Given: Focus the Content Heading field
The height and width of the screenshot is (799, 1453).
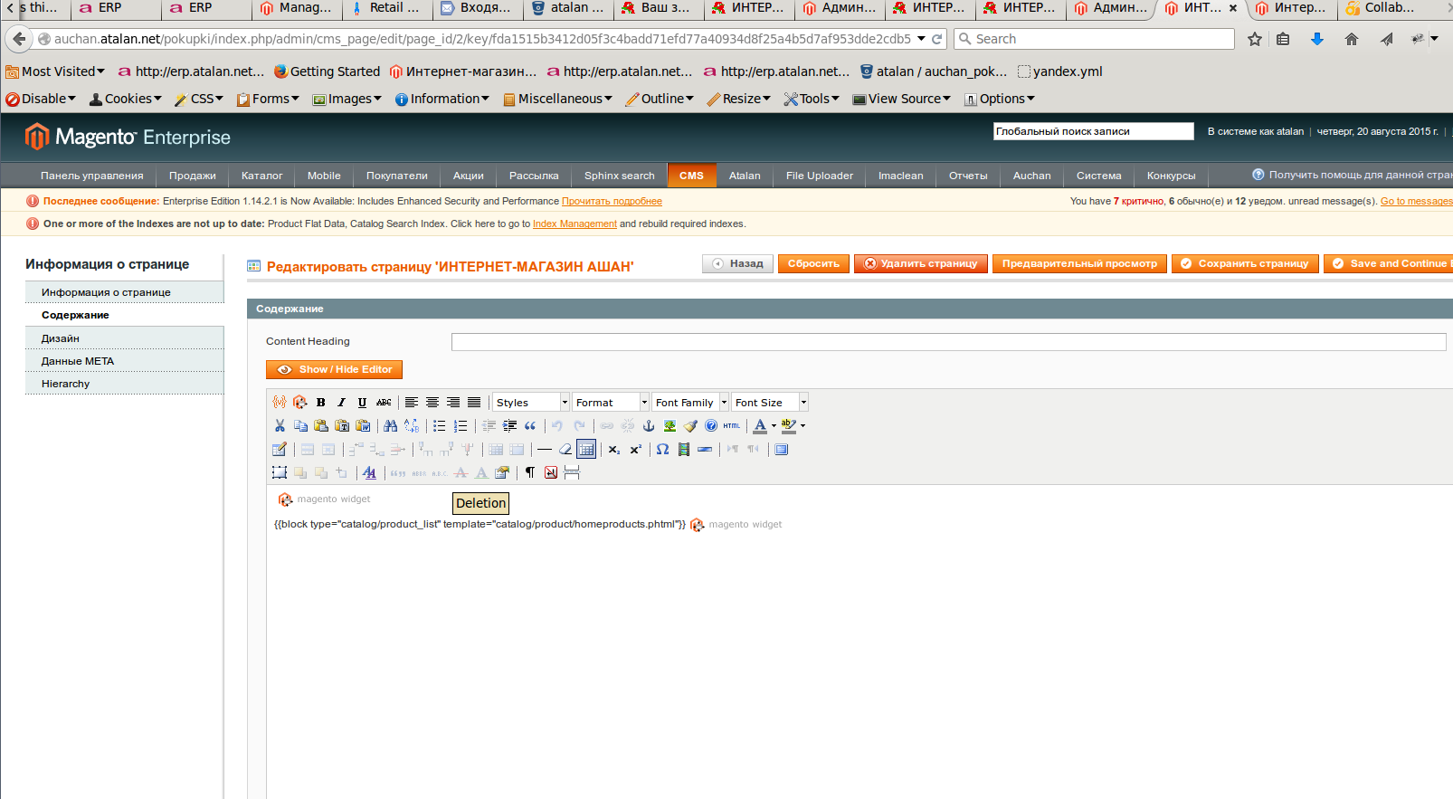Looking at the screenshot, I should pyautogui.click(x=948, y=341).
